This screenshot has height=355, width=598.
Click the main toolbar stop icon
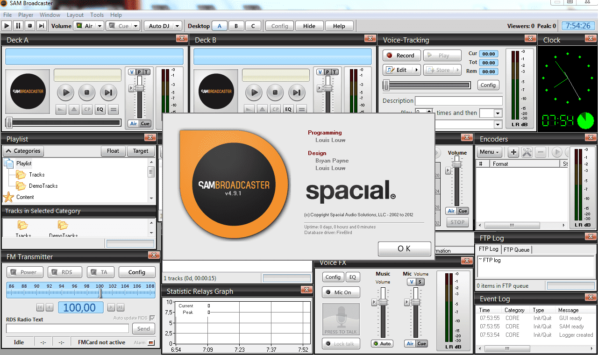pyautogui.click(x=30, y=26)
